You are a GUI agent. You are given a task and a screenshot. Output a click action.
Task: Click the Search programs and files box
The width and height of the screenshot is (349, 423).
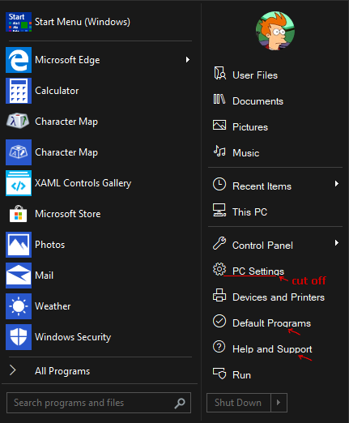click(x=99, y=403)
